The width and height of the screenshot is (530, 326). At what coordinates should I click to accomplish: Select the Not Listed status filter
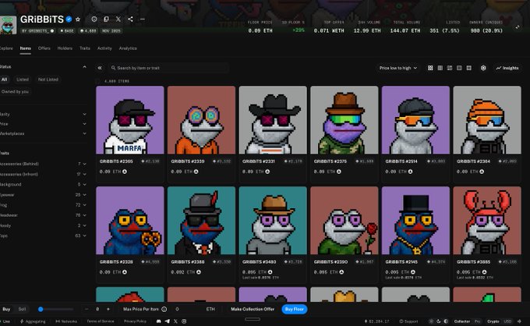(48, 80)
